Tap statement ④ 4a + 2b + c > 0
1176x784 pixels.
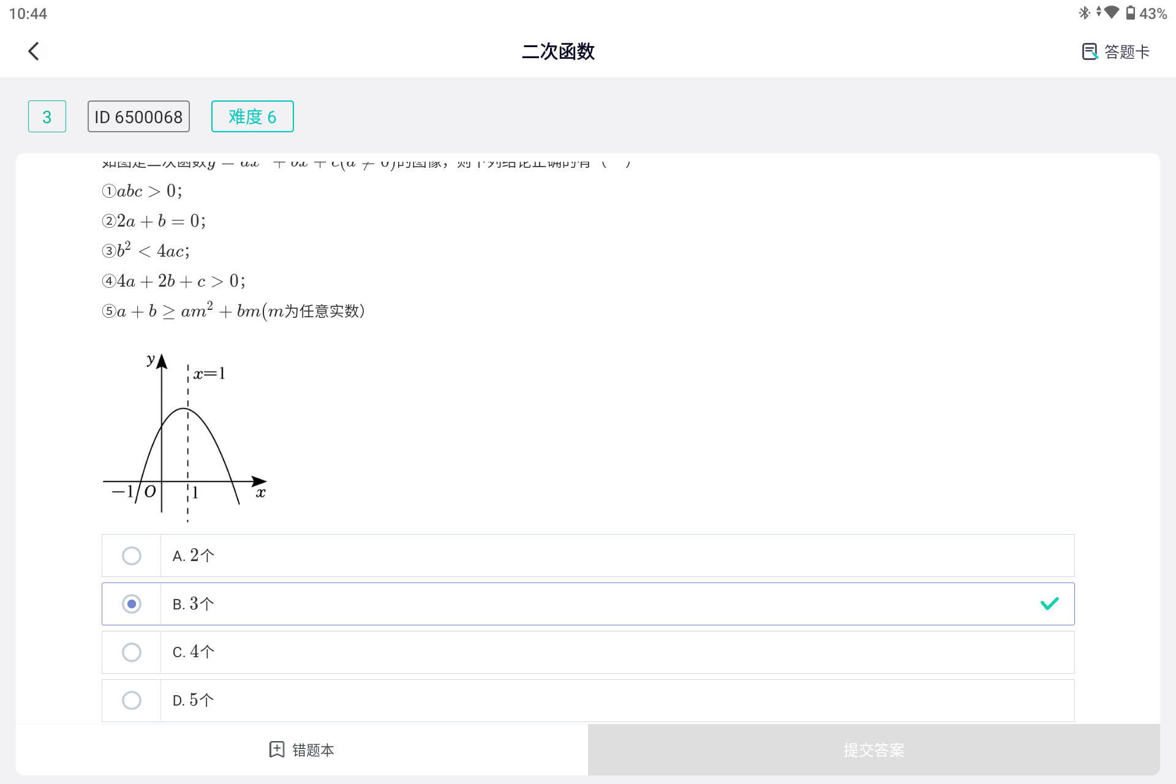(x=174, y=281)
